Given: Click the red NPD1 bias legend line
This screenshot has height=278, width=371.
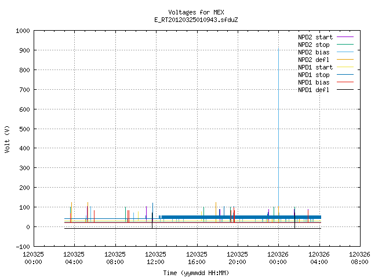Looking at the screenshot, I should [345, 82].
